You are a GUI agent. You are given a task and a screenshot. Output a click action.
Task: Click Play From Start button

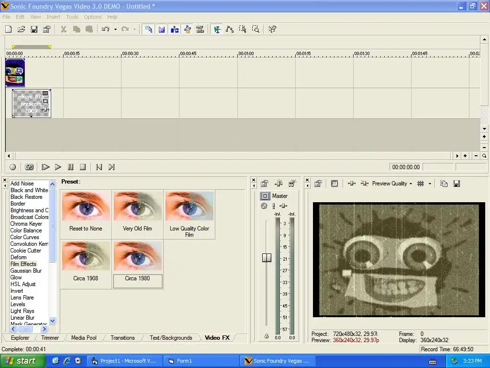[45, 167]
